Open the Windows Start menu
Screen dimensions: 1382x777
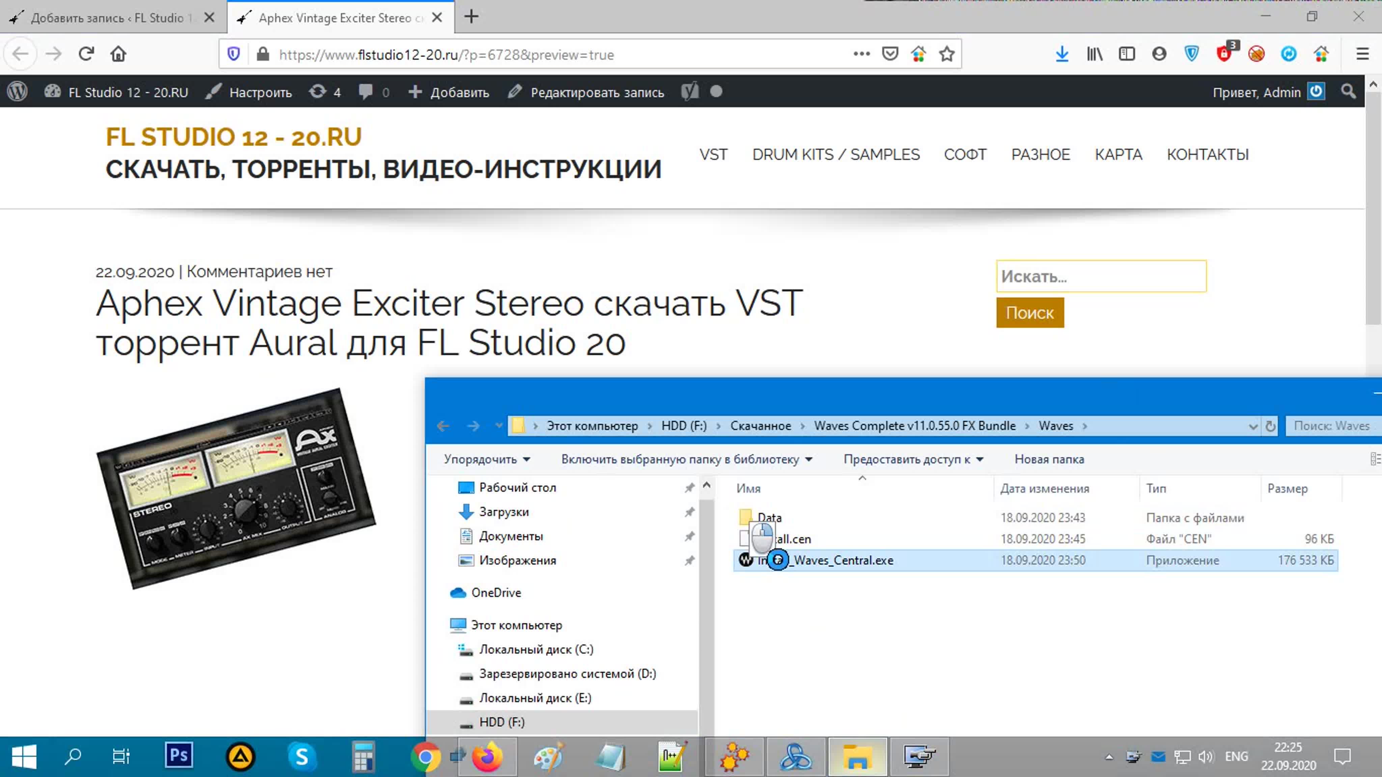(x=24, y=757)
